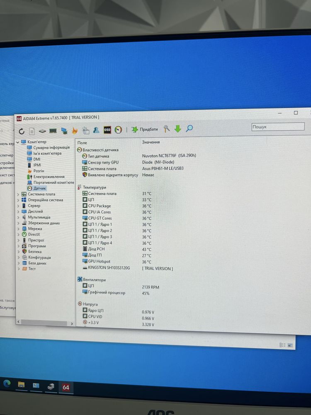Image resolution: width=311 pixels, height=415 pixels.
Task: Select the ЦП 1 / Ядро 3 row
Action: pyautogui.click(x=117, y=237)
